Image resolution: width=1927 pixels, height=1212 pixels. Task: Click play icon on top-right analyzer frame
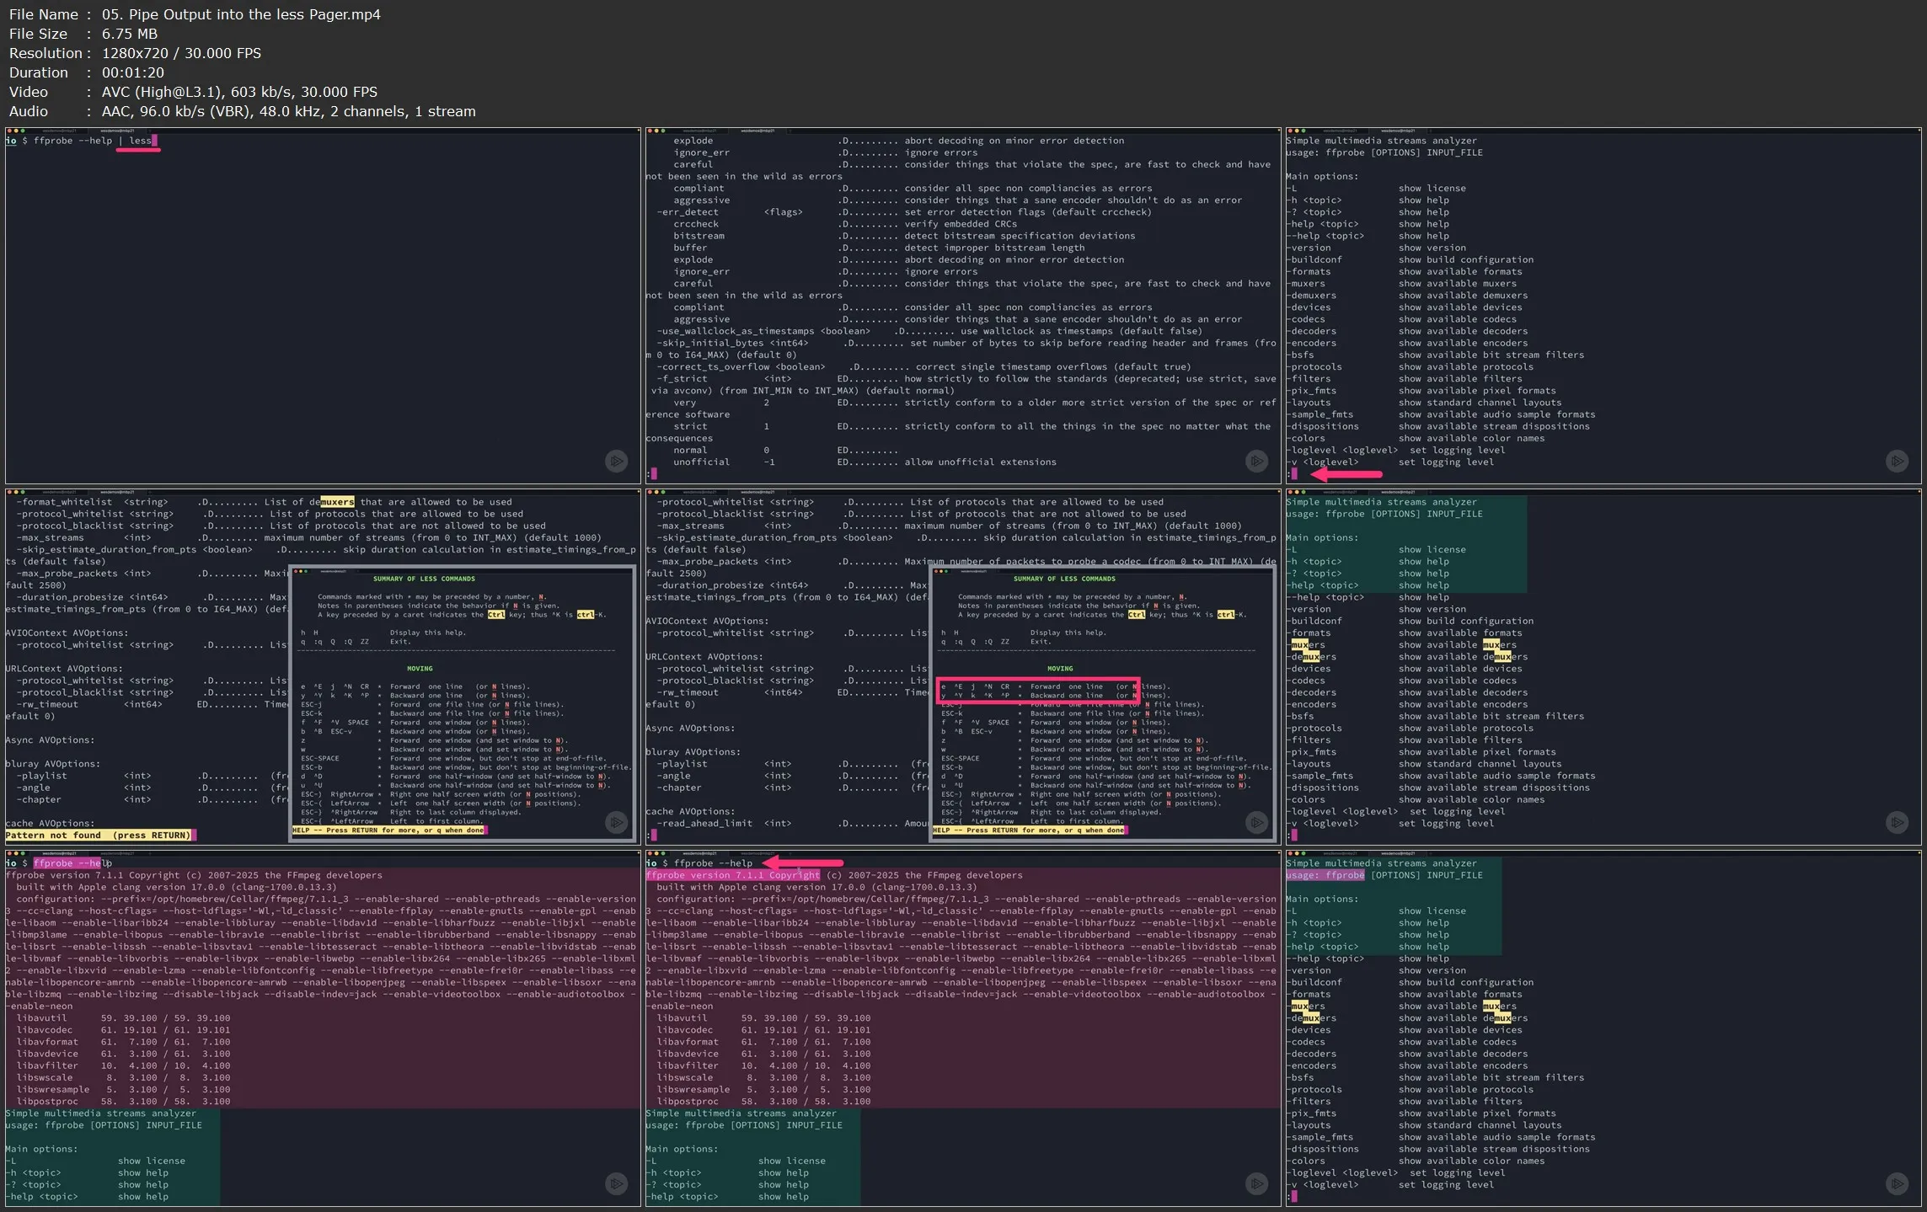coord(1897,461)
